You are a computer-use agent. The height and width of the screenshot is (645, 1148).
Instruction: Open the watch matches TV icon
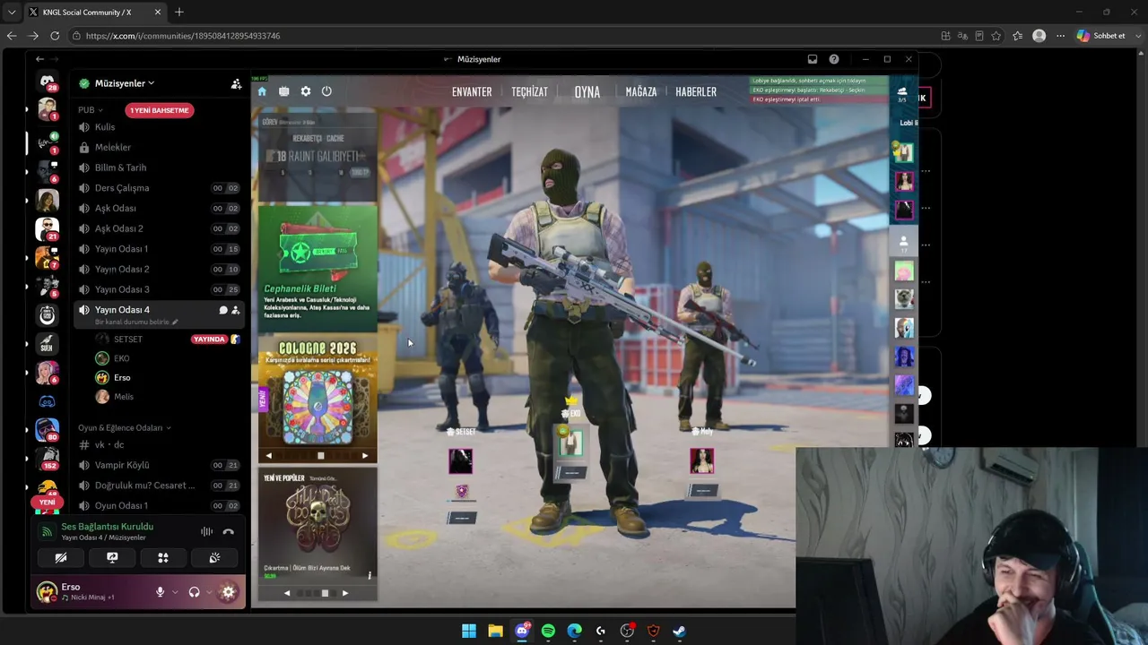[x=284, y=91]
